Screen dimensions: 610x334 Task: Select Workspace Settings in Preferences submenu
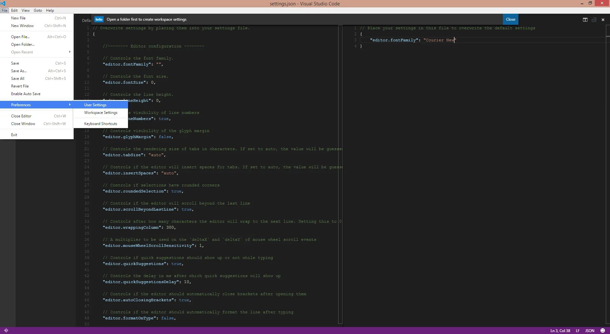(100, 113)
